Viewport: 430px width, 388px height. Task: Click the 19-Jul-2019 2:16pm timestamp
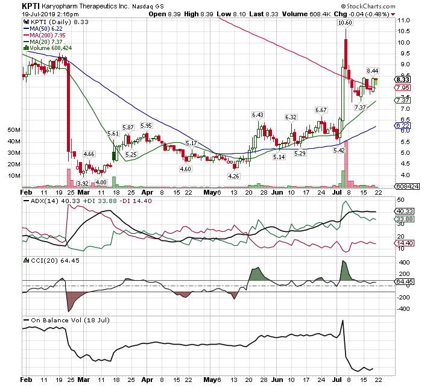(x=50, y=14)
